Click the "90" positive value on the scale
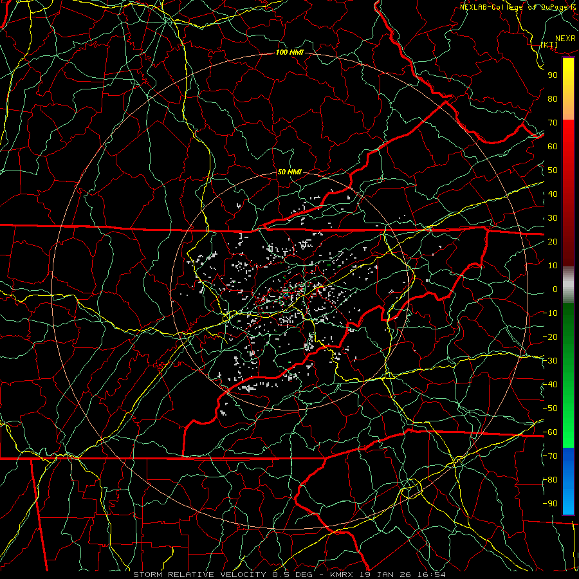The width and height of the screenshot is (579, 579). pos(553,75)
